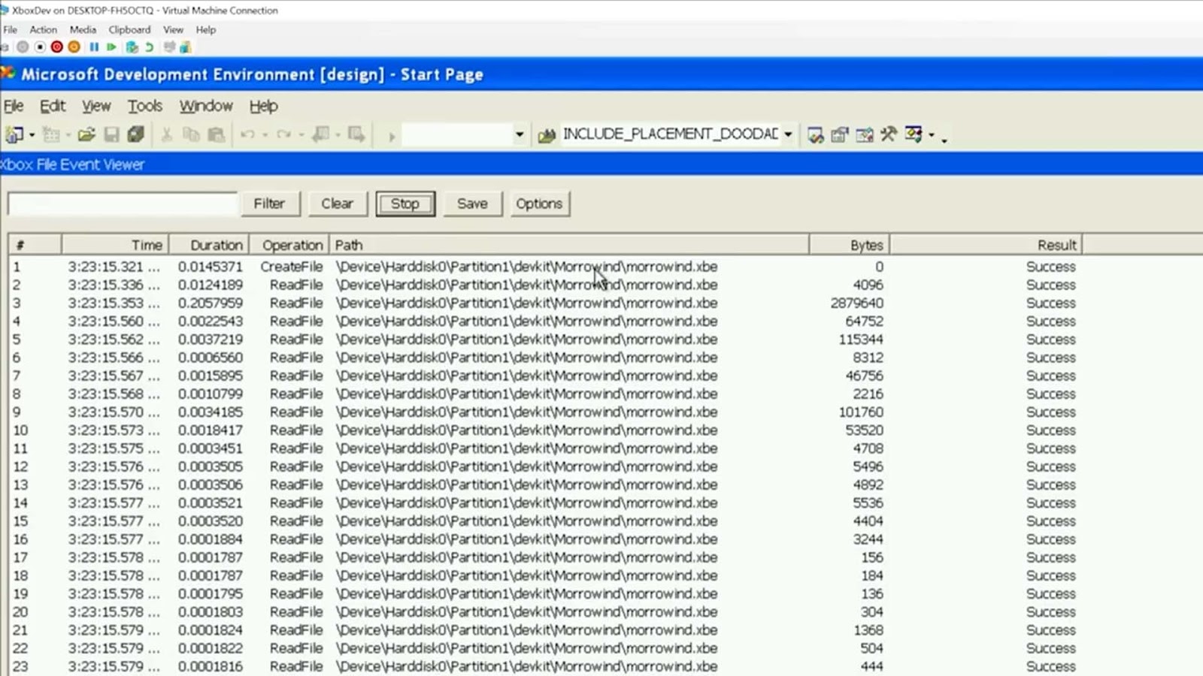
Task: Click the Object Browser toolbar icon
Action: pos(914,134)
